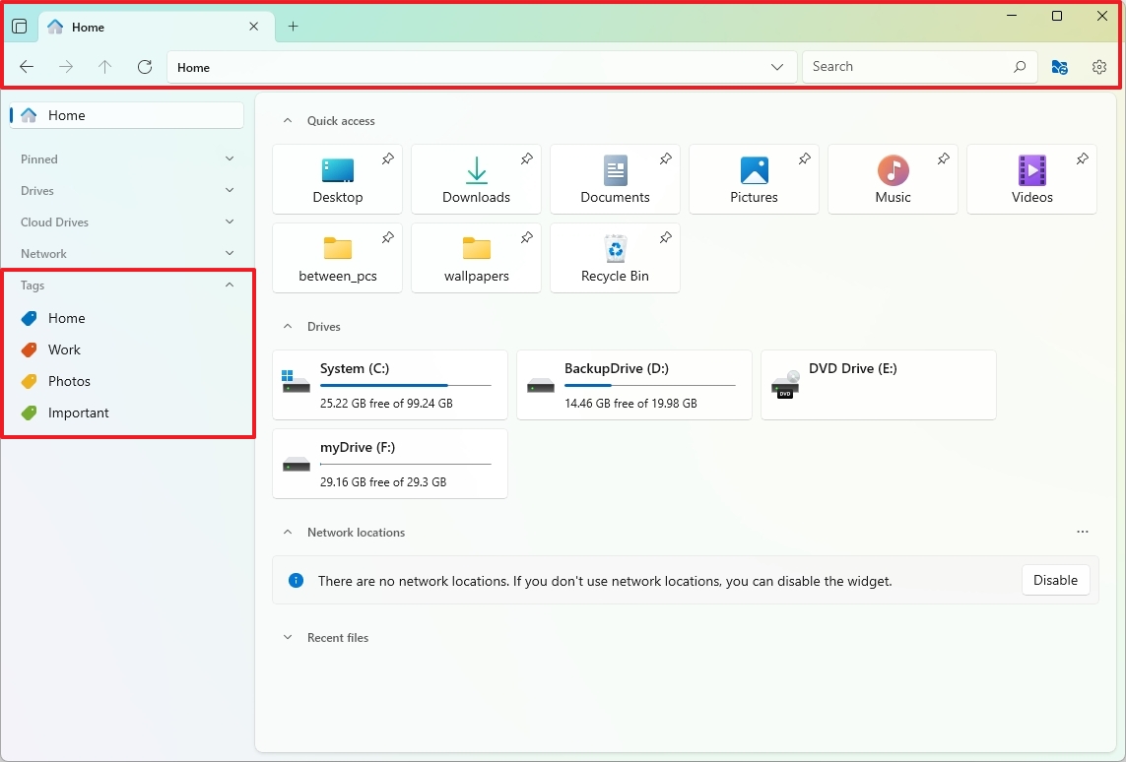Open the Pictures folder from Quick access
The width and height of the screenshot is (1126, 762).
[x=754, y=179]
